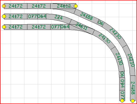This screenshot has height=104, width=137.
Task: Click the angled 24188 track after turnout
Action: tap(86, 16)
